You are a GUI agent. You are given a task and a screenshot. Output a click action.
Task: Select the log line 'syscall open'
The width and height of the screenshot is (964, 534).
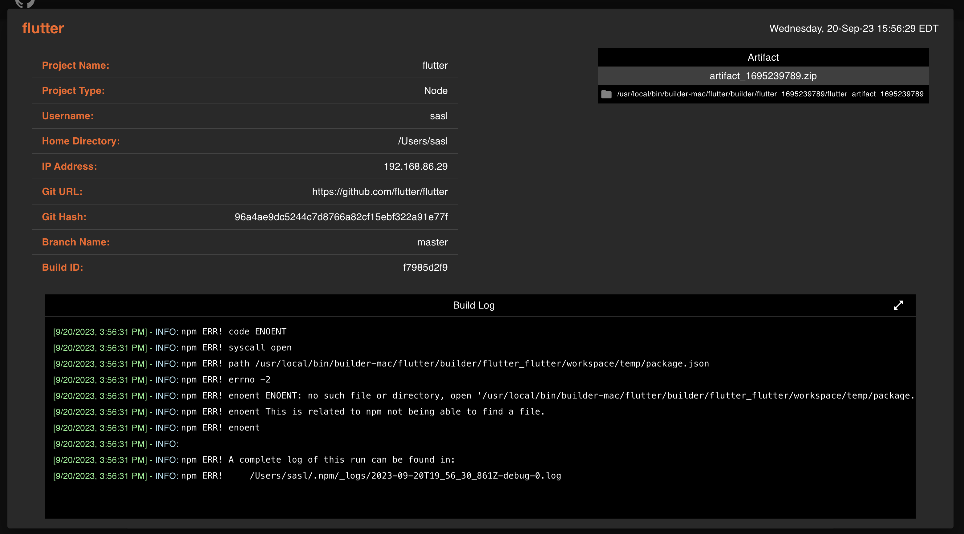[x=172, y=348]
